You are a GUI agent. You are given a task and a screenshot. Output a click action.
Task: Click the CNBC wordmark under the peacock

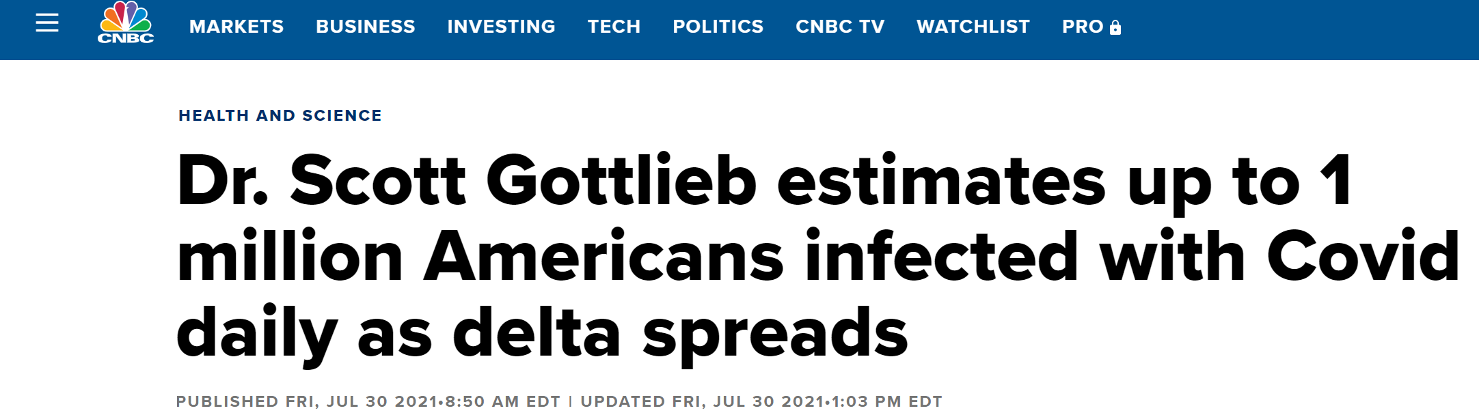(126, 38)
